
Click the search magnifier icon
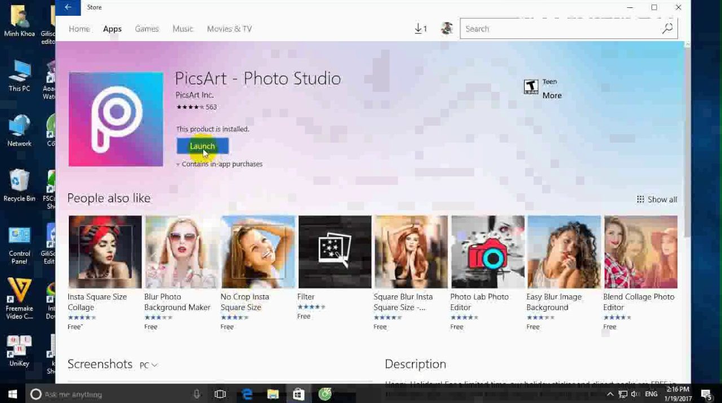click(667, 29)
